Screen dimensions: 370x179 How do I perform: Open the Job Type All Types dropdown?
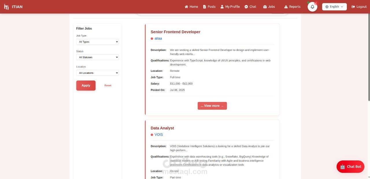point(97,42)
